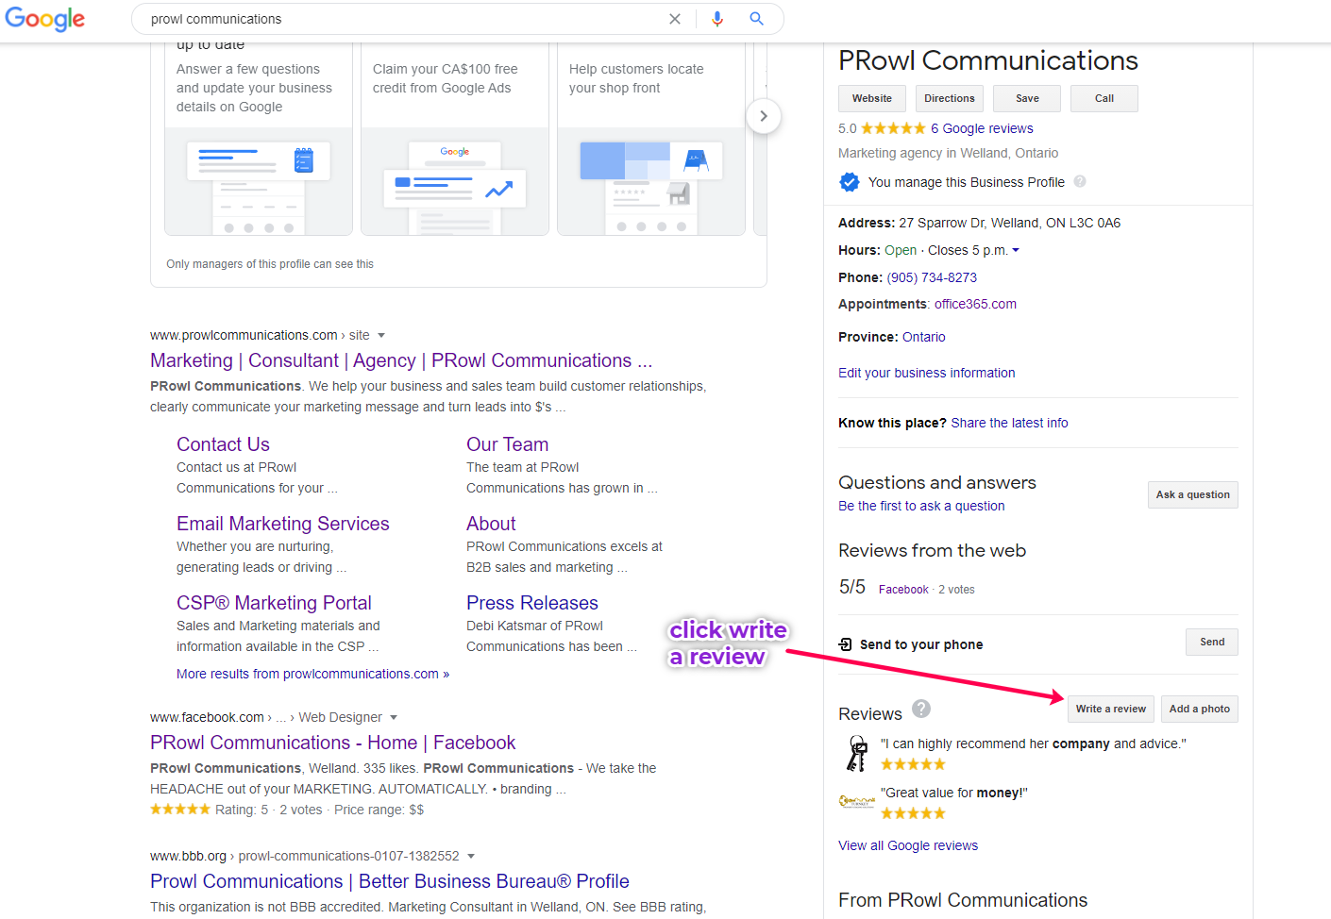Open Contact Us sitelink
This screenshot has height=919, width=1331.
click(x=223, y=444)
